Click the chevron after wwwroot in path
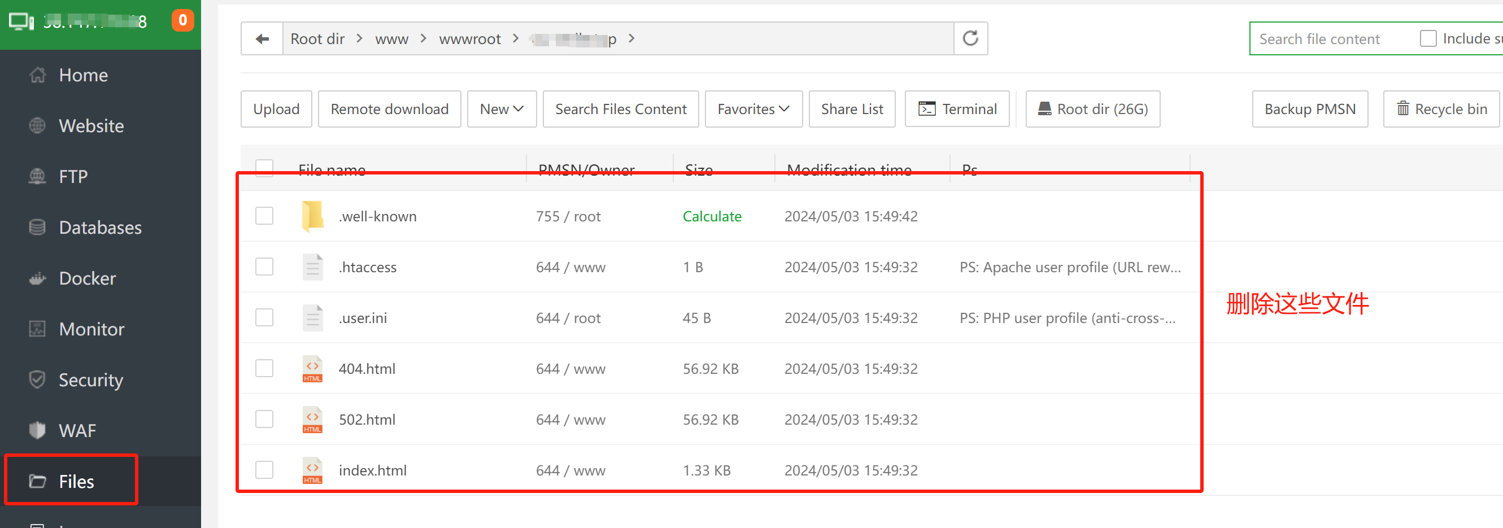This screenshot has width=1503, height=528. click(515, 38)
